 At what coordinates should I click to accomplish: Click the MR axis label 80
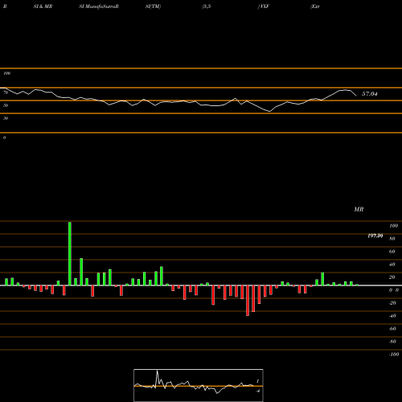[x=392, y=239]
